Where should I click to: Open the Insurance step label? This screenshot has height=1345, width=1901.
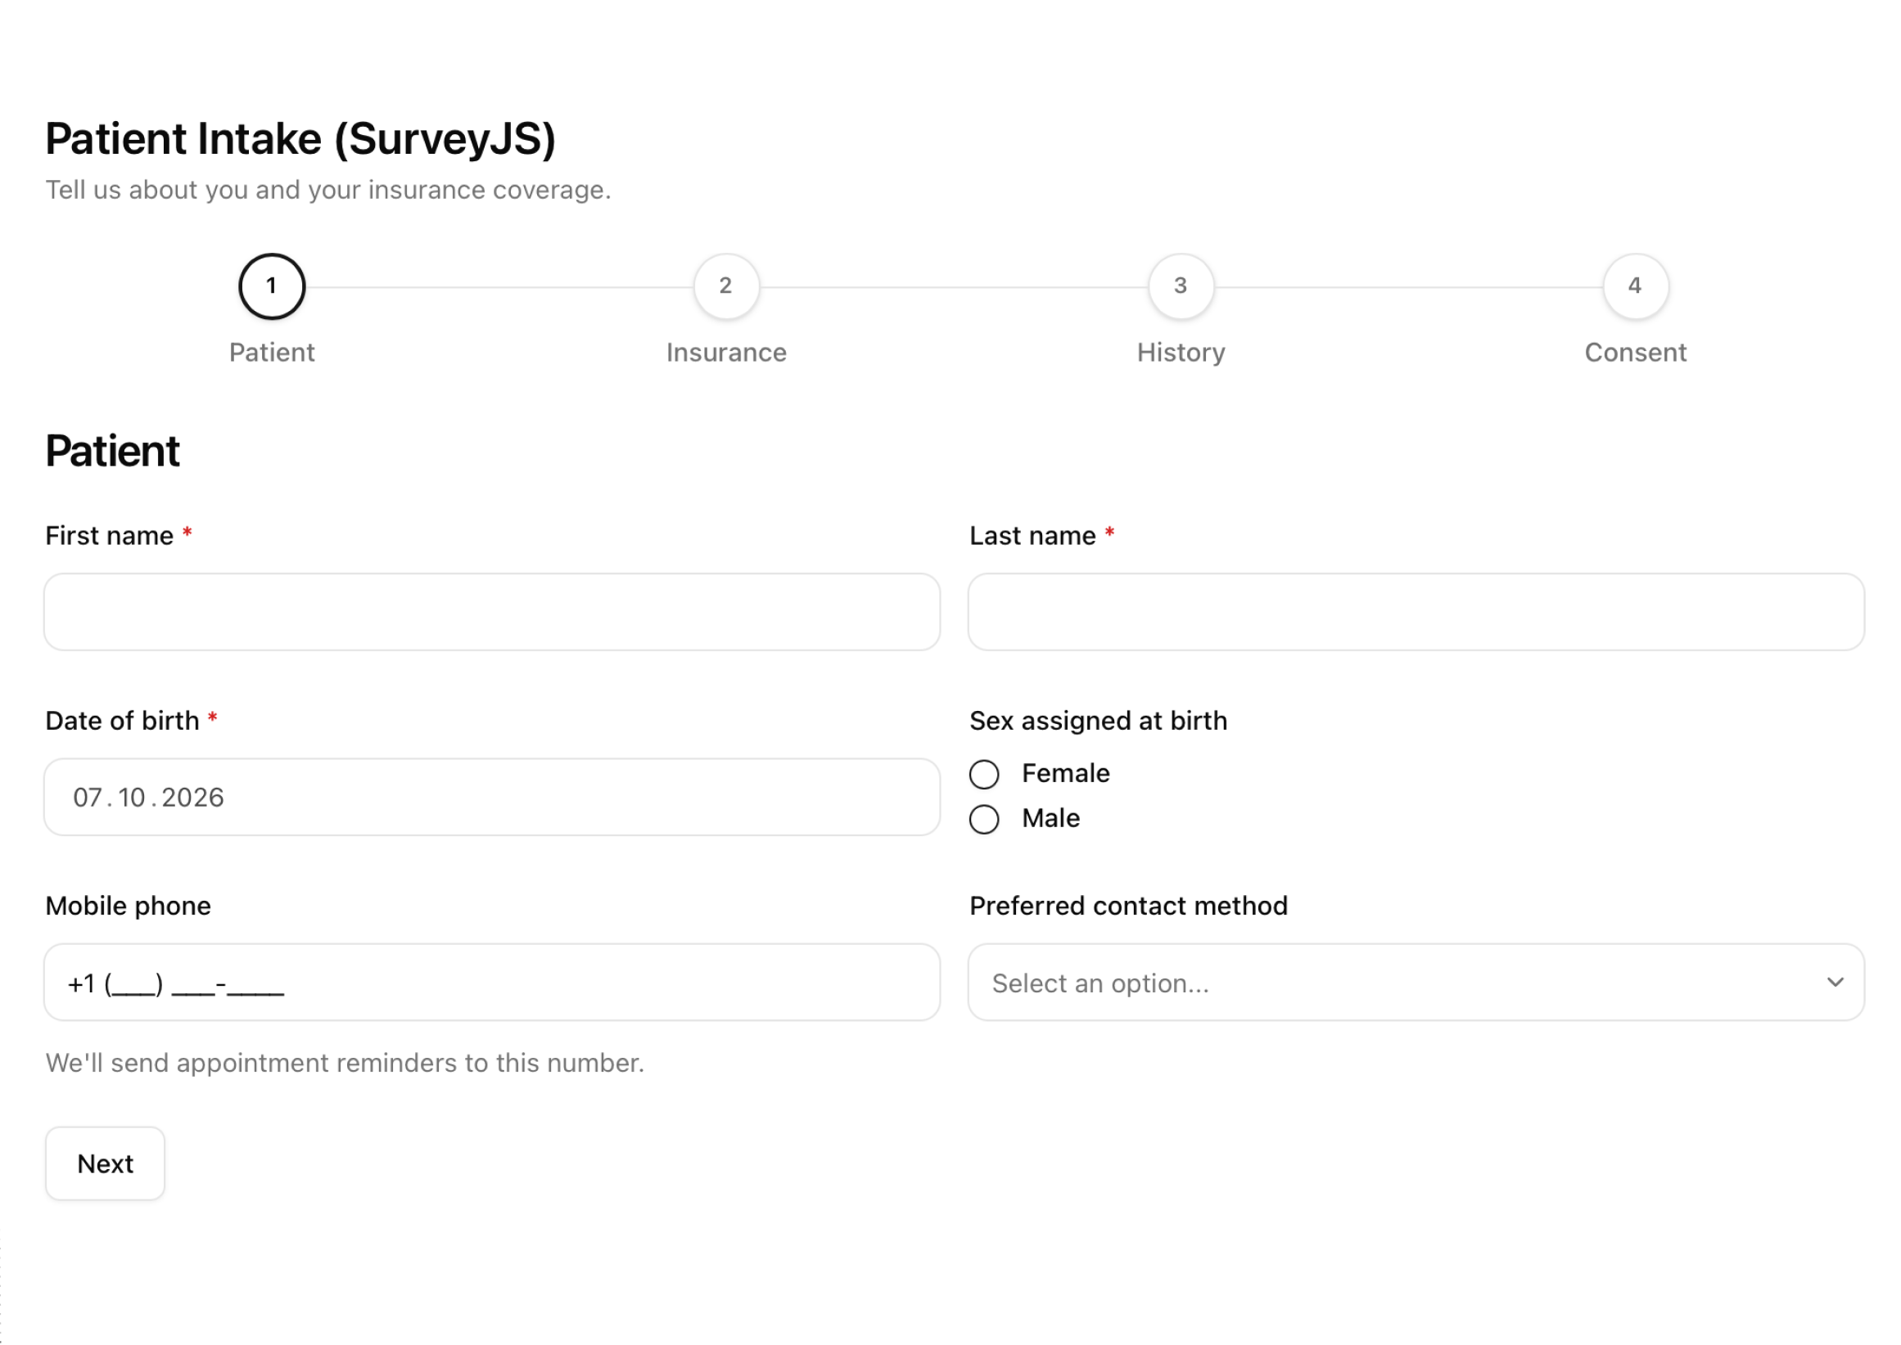coord(726,353)
